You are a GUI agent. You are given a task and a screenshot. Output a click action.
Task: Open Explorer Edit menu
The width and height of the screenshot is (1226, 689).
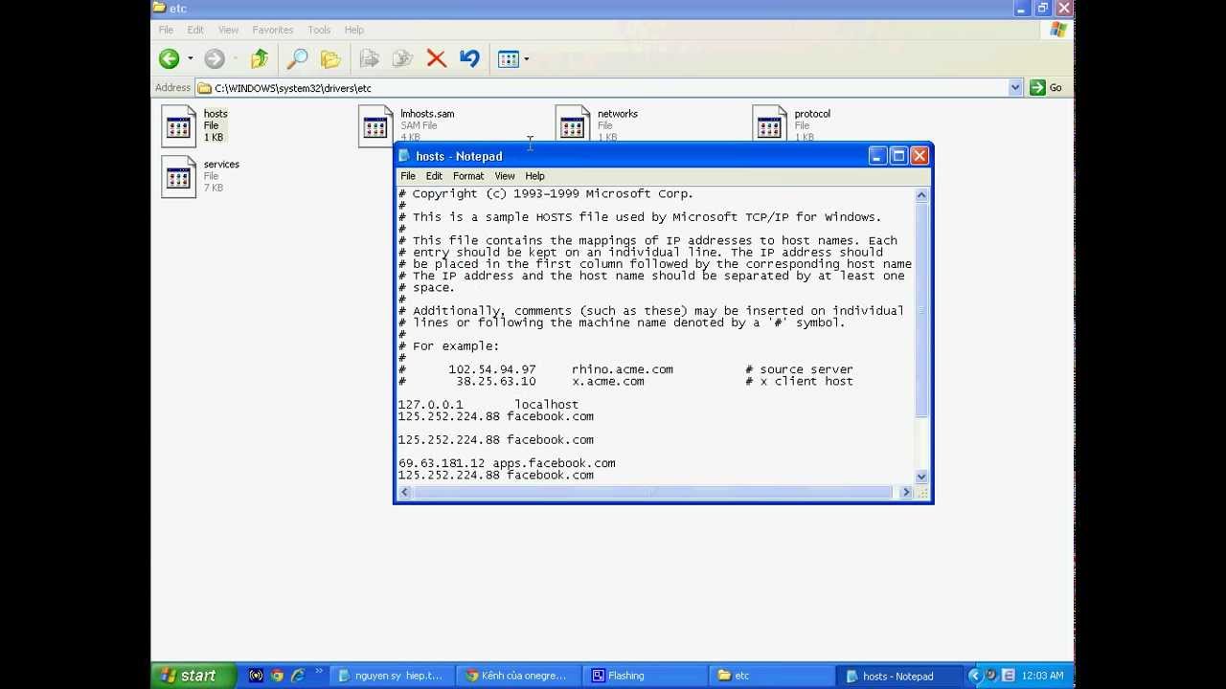195,30
